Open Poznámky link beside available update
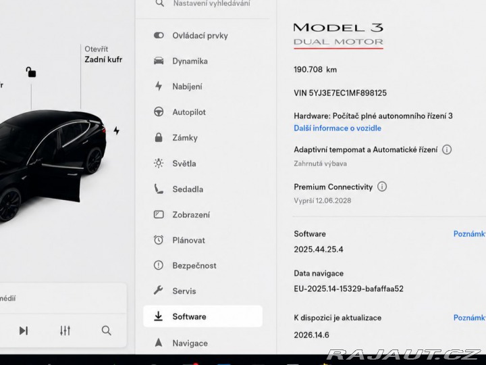 pos(470,318)
